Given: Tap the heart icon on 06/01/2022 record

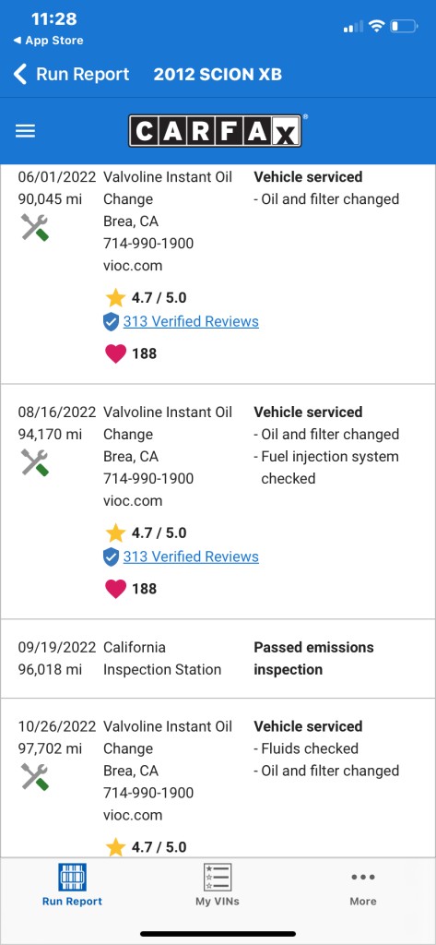Looking at the screenshot, I should (x=115, y=353).
